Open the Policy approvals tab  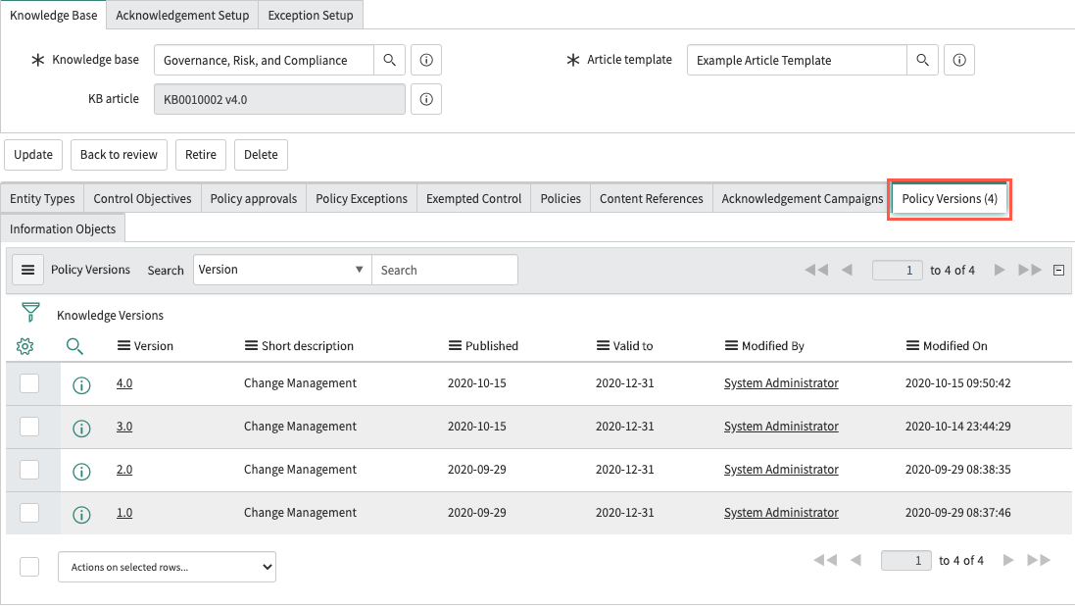254,198
